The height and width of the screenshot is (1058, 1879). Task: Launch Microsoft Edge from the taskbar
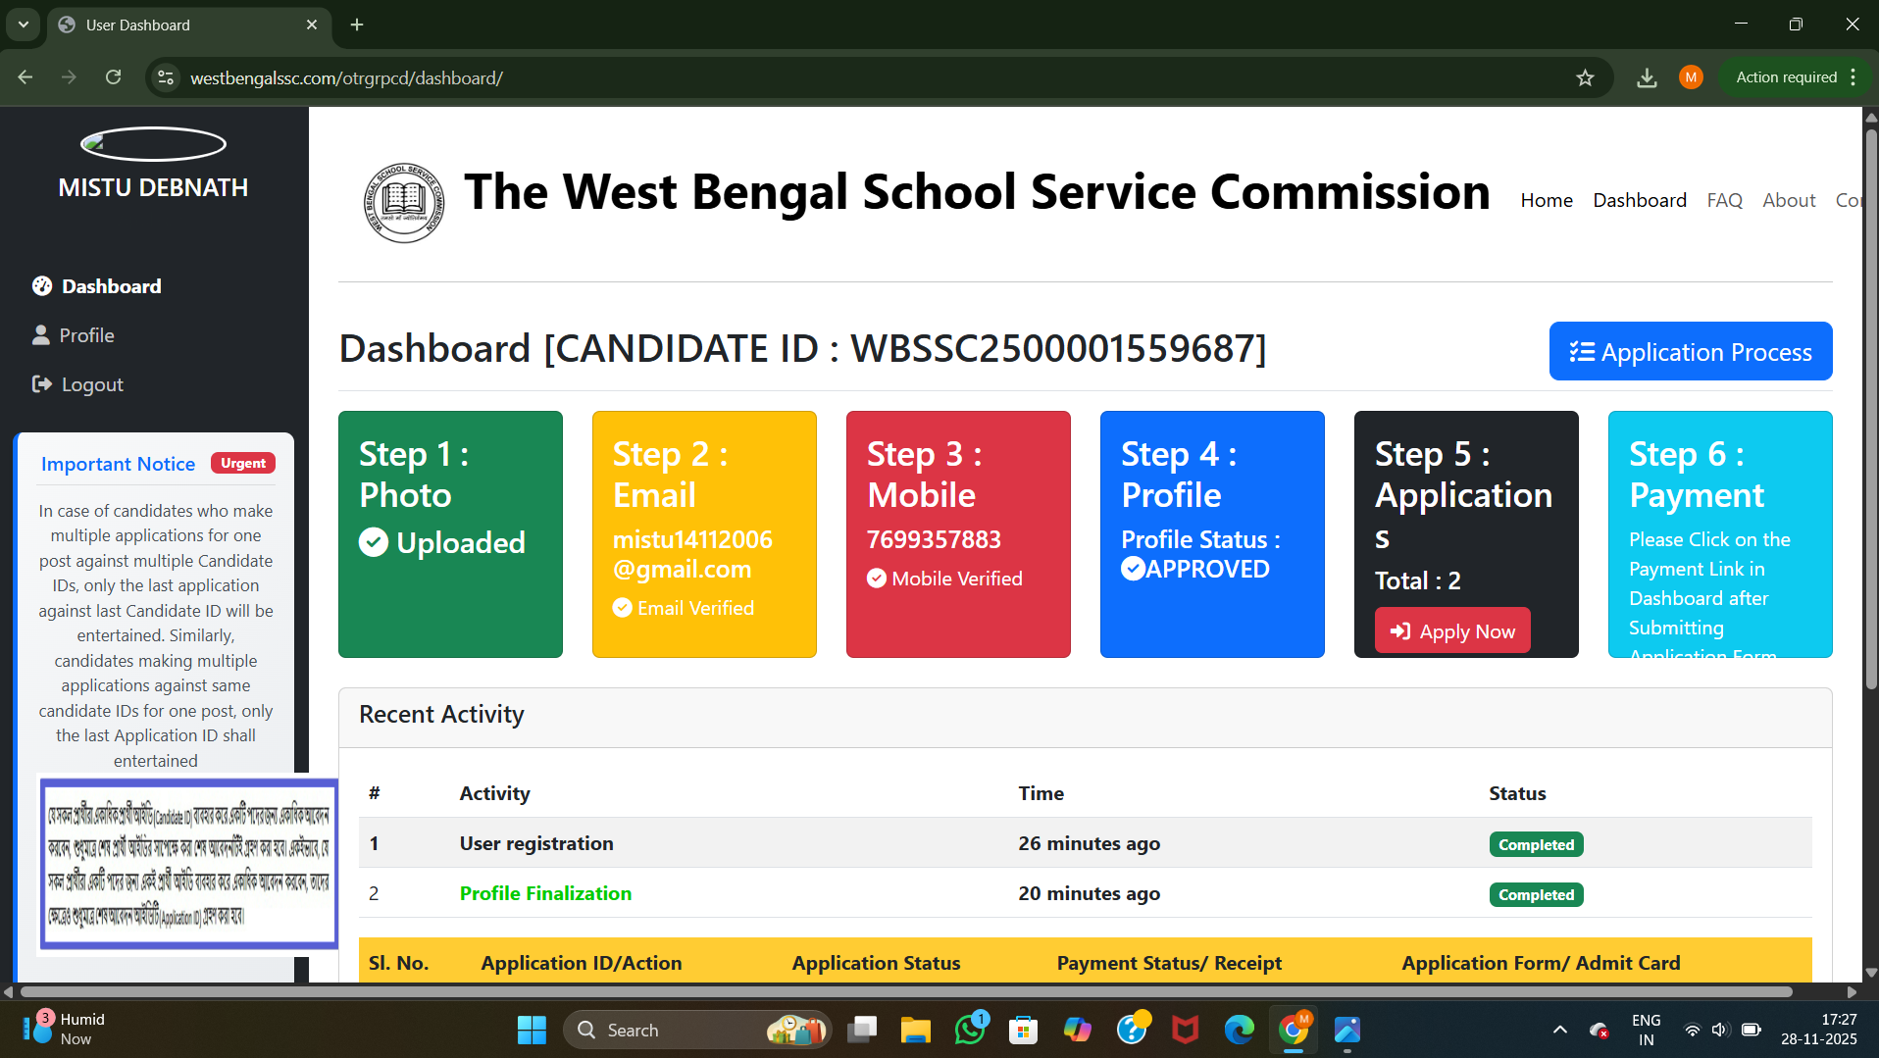(x=1239, y=1030)
